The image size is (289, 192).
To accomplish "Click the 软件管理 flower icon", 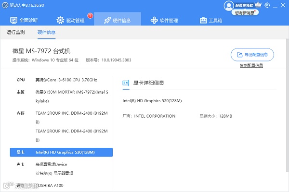I will tap(154, 20).
